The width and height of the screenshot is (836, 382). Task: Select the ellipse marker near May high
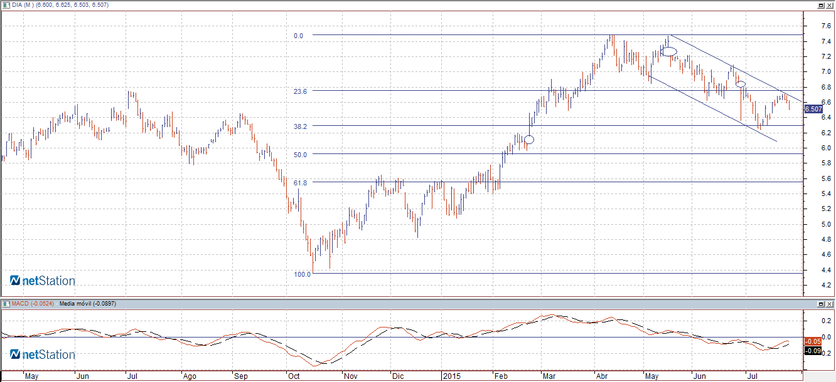[669, 51]
